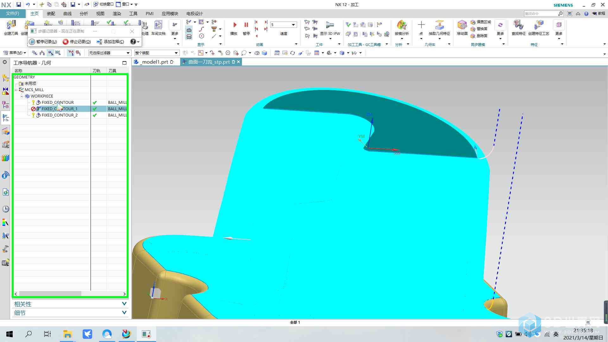This screenshot has width=608, height=342.
Task: Open the reuse library books sidebar tab
Action: [5, 158]
